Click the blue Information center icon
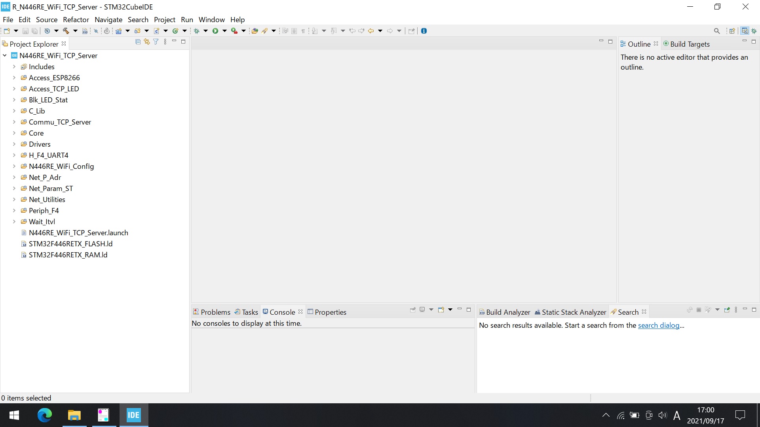This screenshot has width=760, height=427. [424, 31]
